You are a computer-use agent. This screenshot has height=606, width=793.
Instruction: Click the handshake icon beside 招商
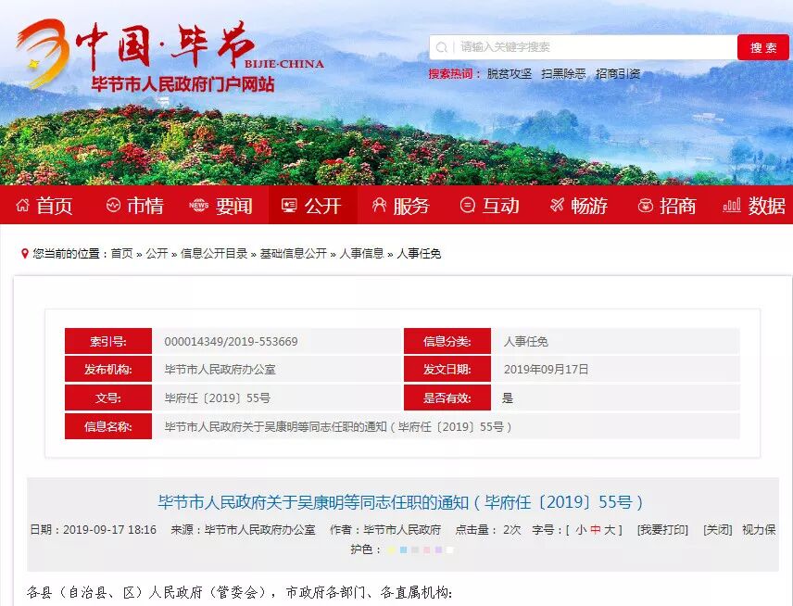point(646,206)
